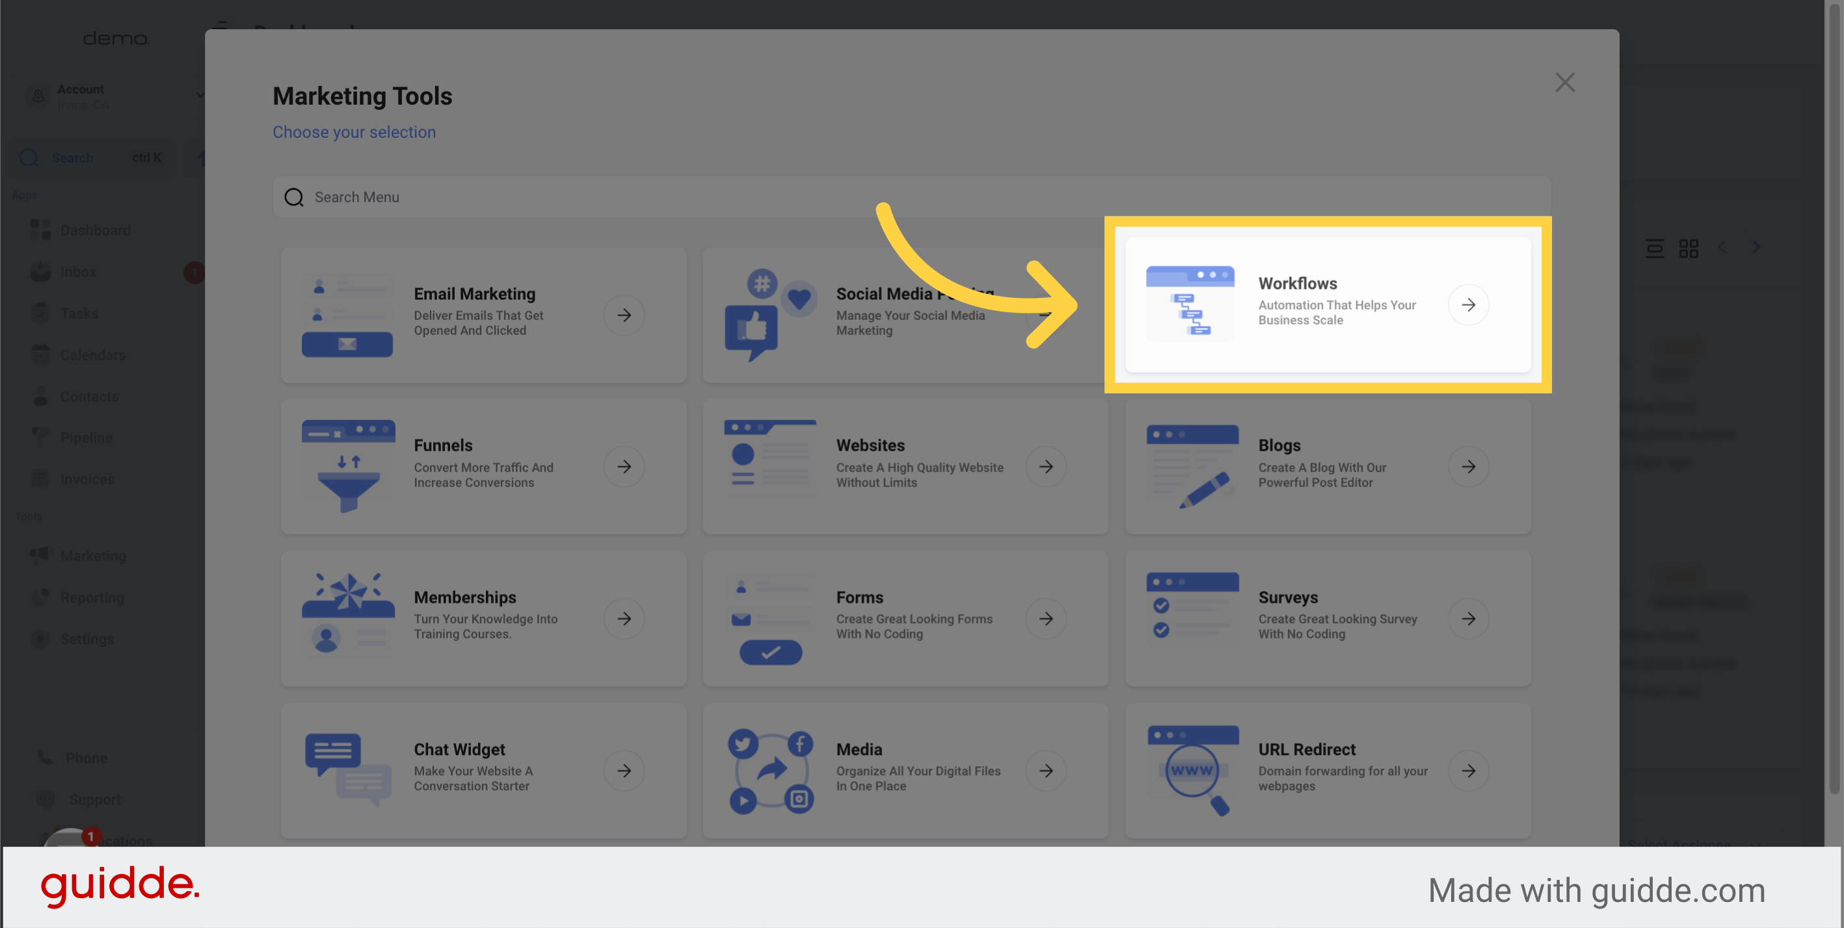The height and width of the screenshot is (928, 1844).
Task: Open the Invoices icon
Action: [41, 479]
